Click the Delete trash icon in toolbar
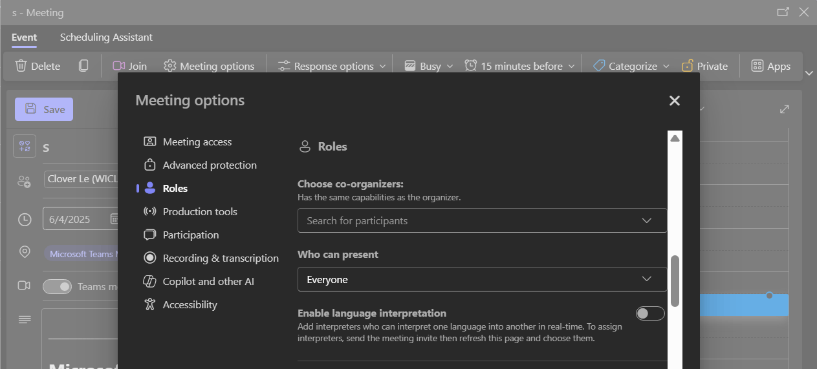Image resolution: width=817 pixels, height=369 pixels. [21, 66]
